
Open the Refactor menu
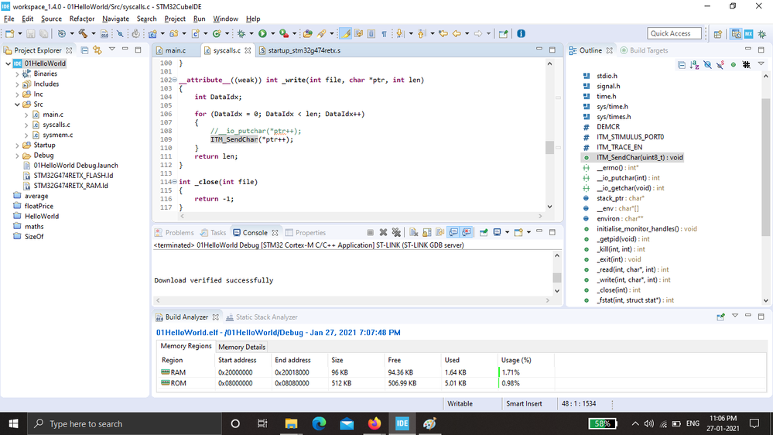click(82, 19)
